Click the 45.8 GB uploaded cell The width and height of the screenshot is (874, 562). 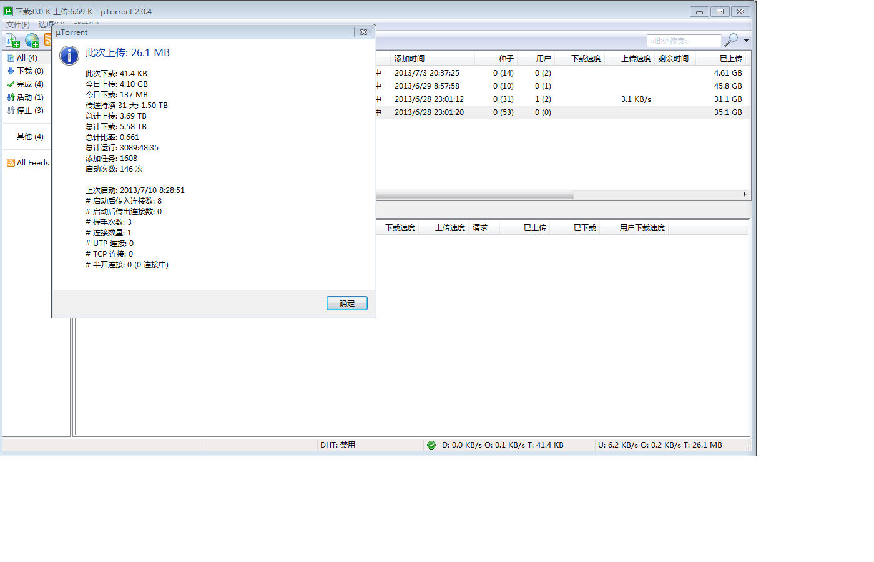click(728, 86)
